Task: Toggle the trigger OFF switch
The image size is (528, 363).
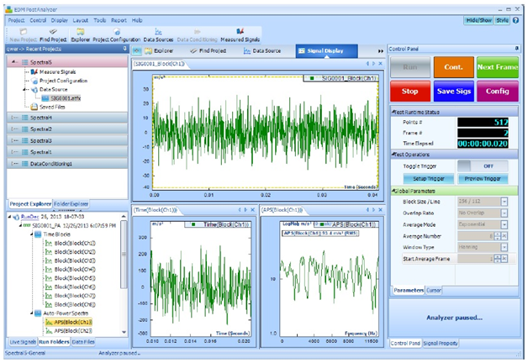Action: click(483, 166)
